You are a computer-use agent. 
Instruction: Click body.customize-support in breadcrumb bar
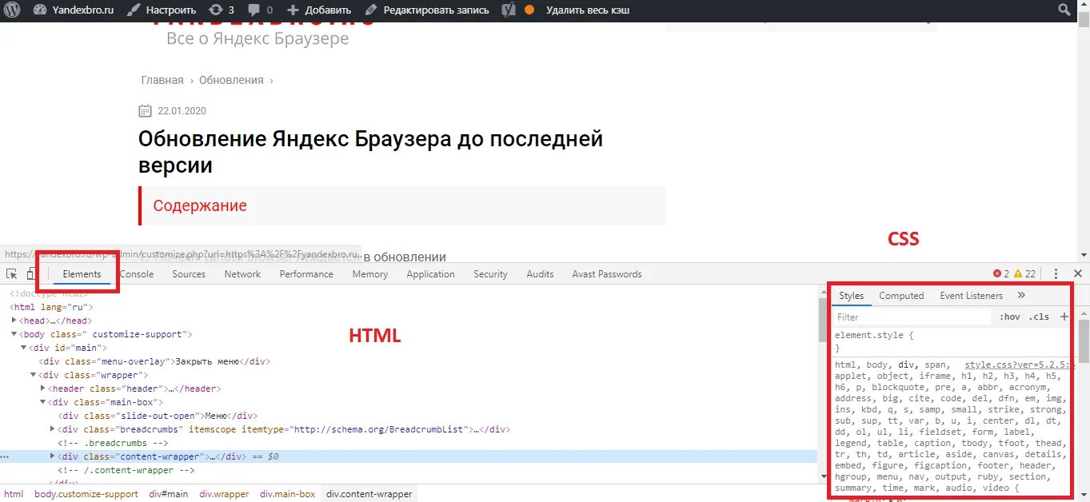(86, 494)
